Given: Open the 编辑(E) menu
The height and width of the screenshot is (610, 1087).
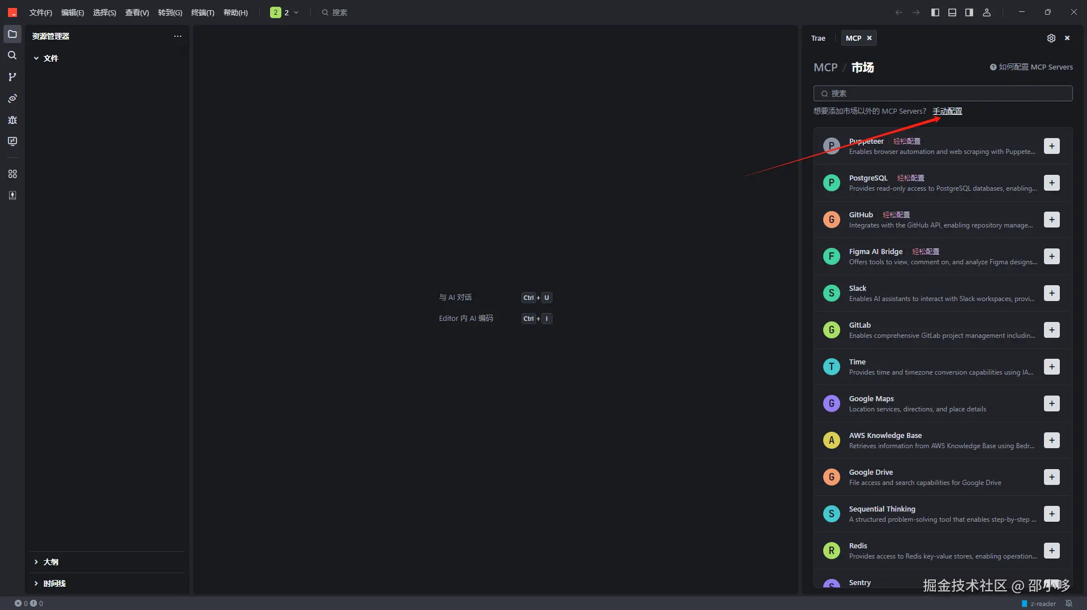Looking at the screenshot, I should click(72, 12).
